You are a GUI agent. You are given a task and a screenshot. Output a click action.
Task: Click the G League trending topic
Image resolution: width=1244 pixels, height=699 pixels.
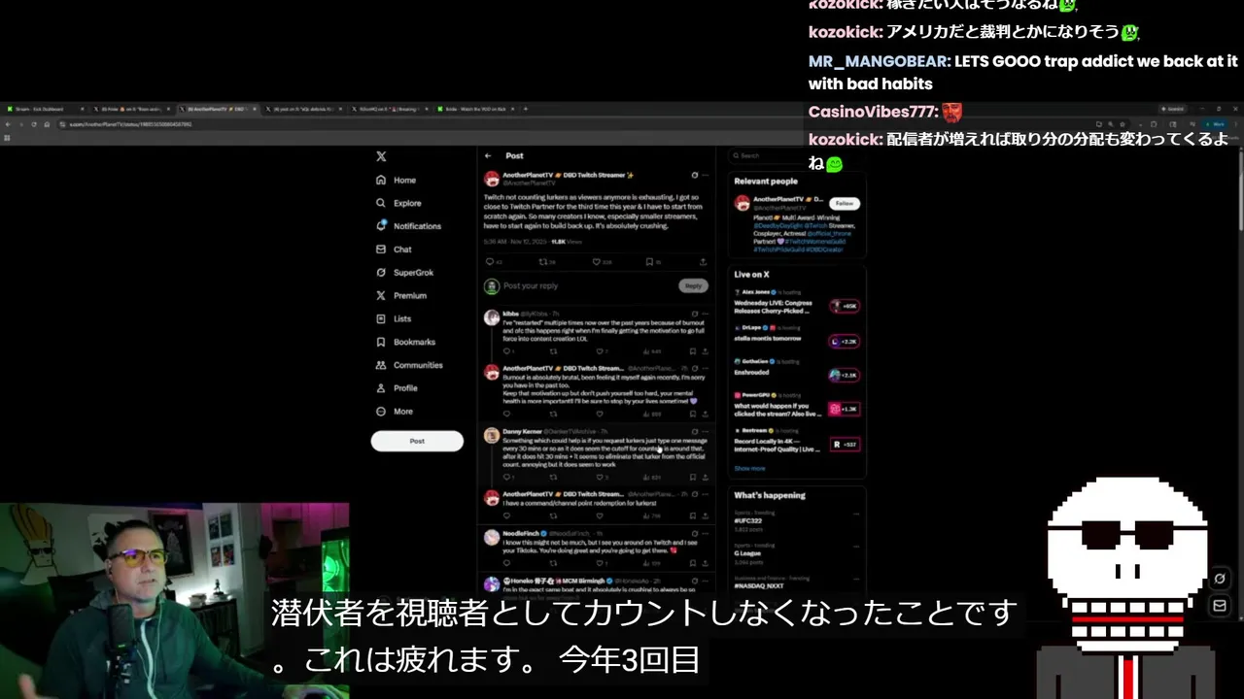[x=749, y=554]
